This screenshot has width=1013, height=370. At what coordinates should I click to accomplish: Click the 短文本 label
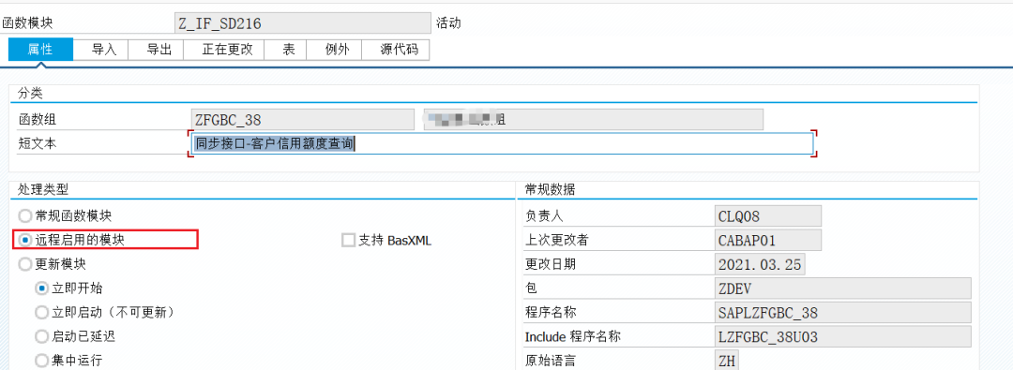pyautogui.click(x=37, y=144)
